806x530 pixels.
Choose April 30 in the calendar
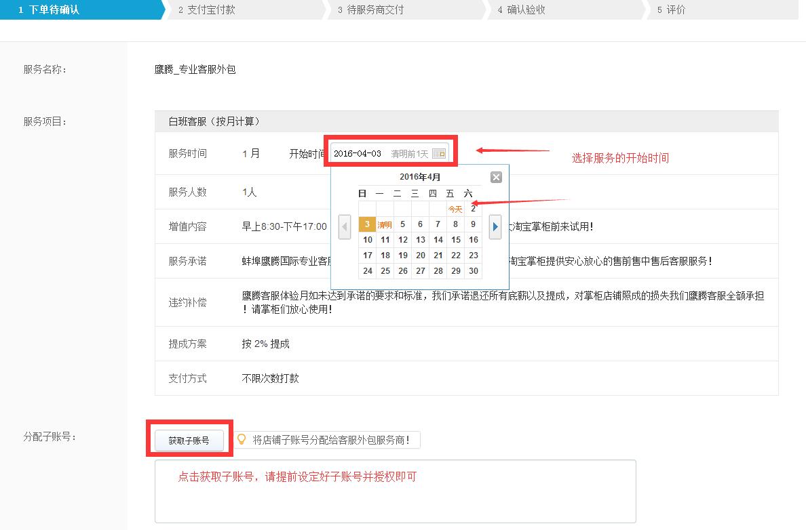click(474, 271)
